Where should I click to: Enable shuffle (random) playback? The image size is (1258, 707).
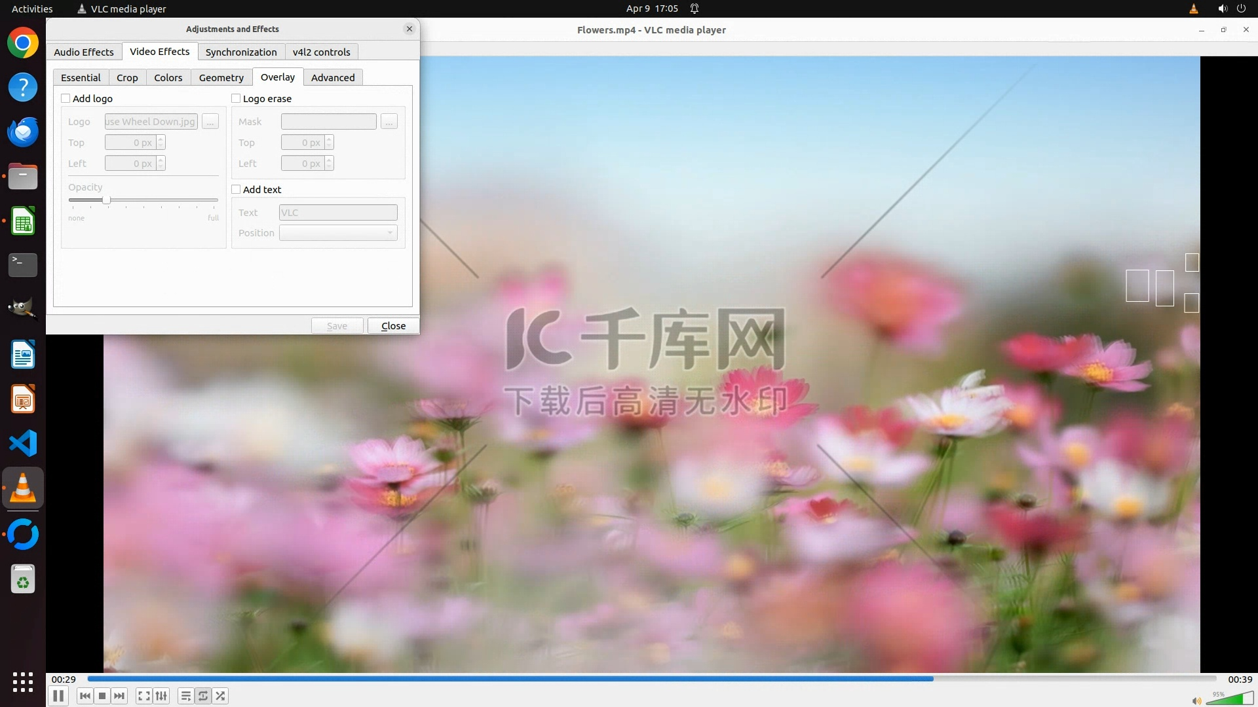221,696
